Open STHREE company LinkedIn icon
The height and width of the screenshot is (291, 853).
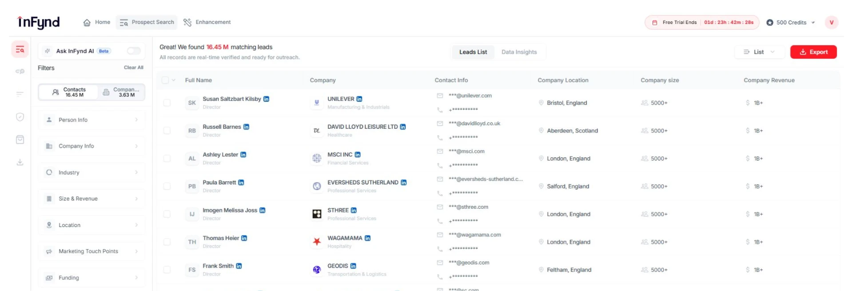click(x=354, y=210)
